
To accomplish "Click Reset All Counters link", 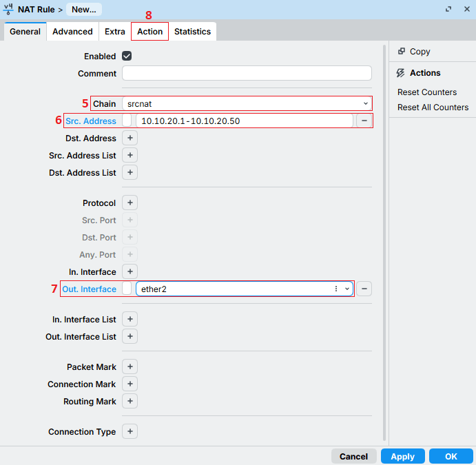I will (433, 107).
